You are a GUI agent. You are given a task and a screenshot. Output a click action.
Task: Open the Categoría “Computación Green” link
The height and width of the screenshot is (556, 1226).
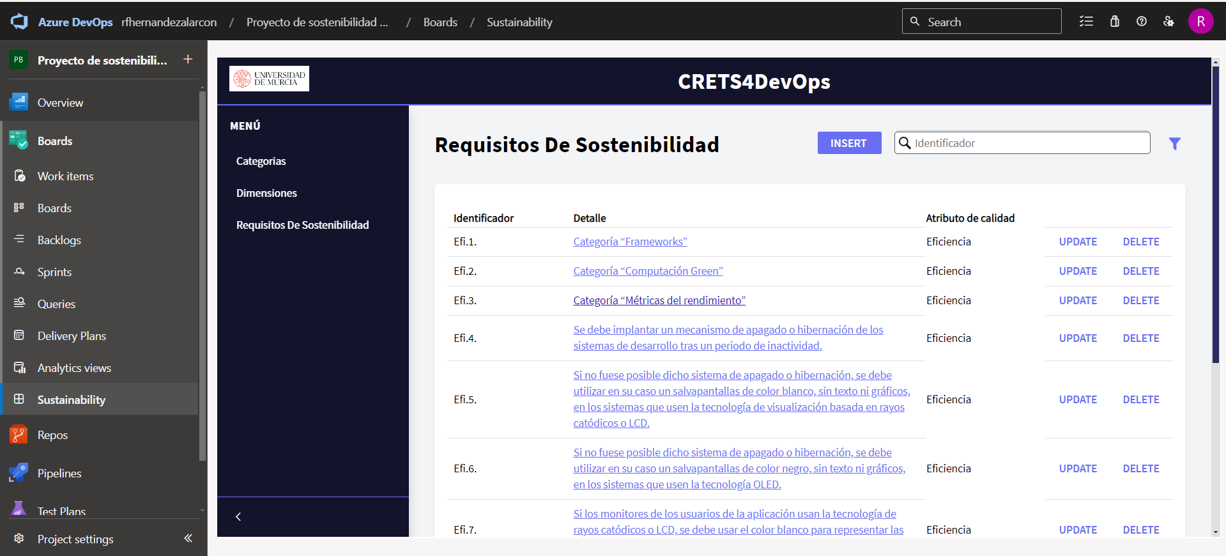[648, 271]
